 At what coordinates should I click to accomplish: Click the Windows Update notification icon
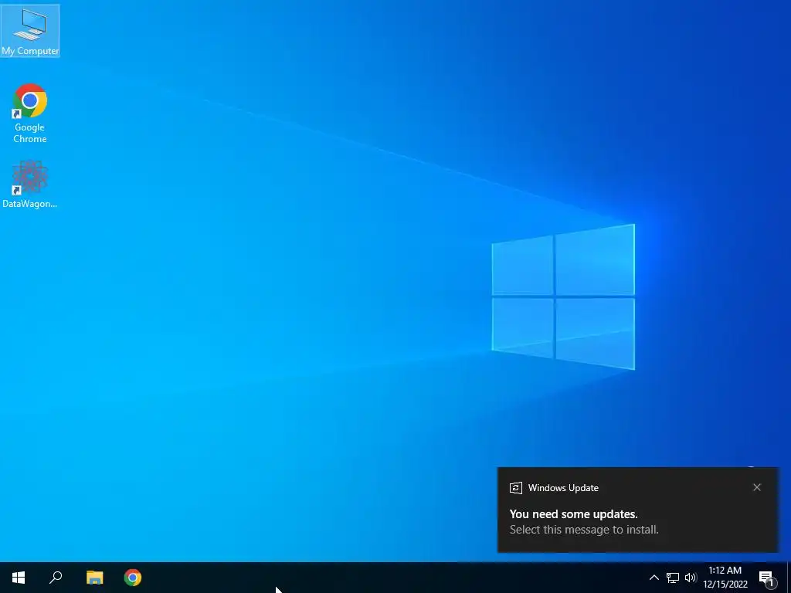point(515,488)
